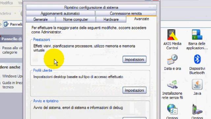Click the Passa alla visualizzazione categorie link

(13, 50)
